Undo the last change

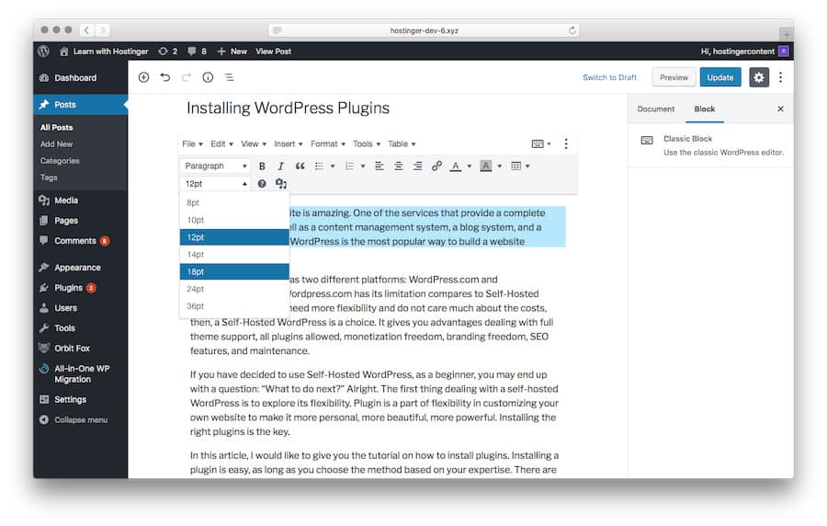[x=164, y=77]
